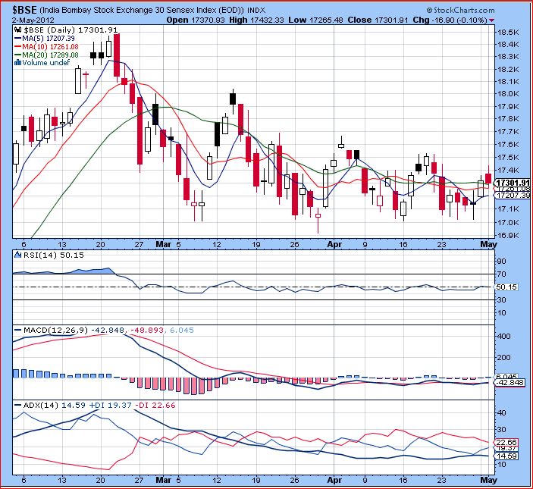Click the 50.15 RSI axis tag
Screen dimensions: 533x489
[506, 287]
